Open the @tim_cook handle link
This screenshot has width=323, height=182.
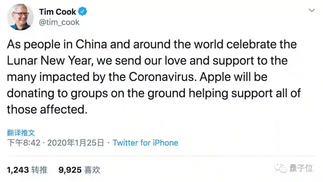point(59,22)
